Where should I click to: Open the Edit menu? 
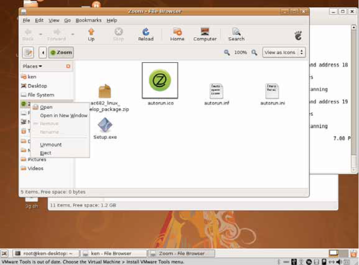(x=39, y=20)
